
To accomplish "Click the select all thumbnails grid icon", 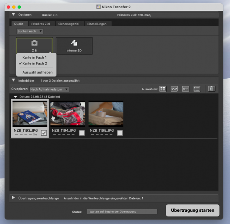I will point(163,89).
